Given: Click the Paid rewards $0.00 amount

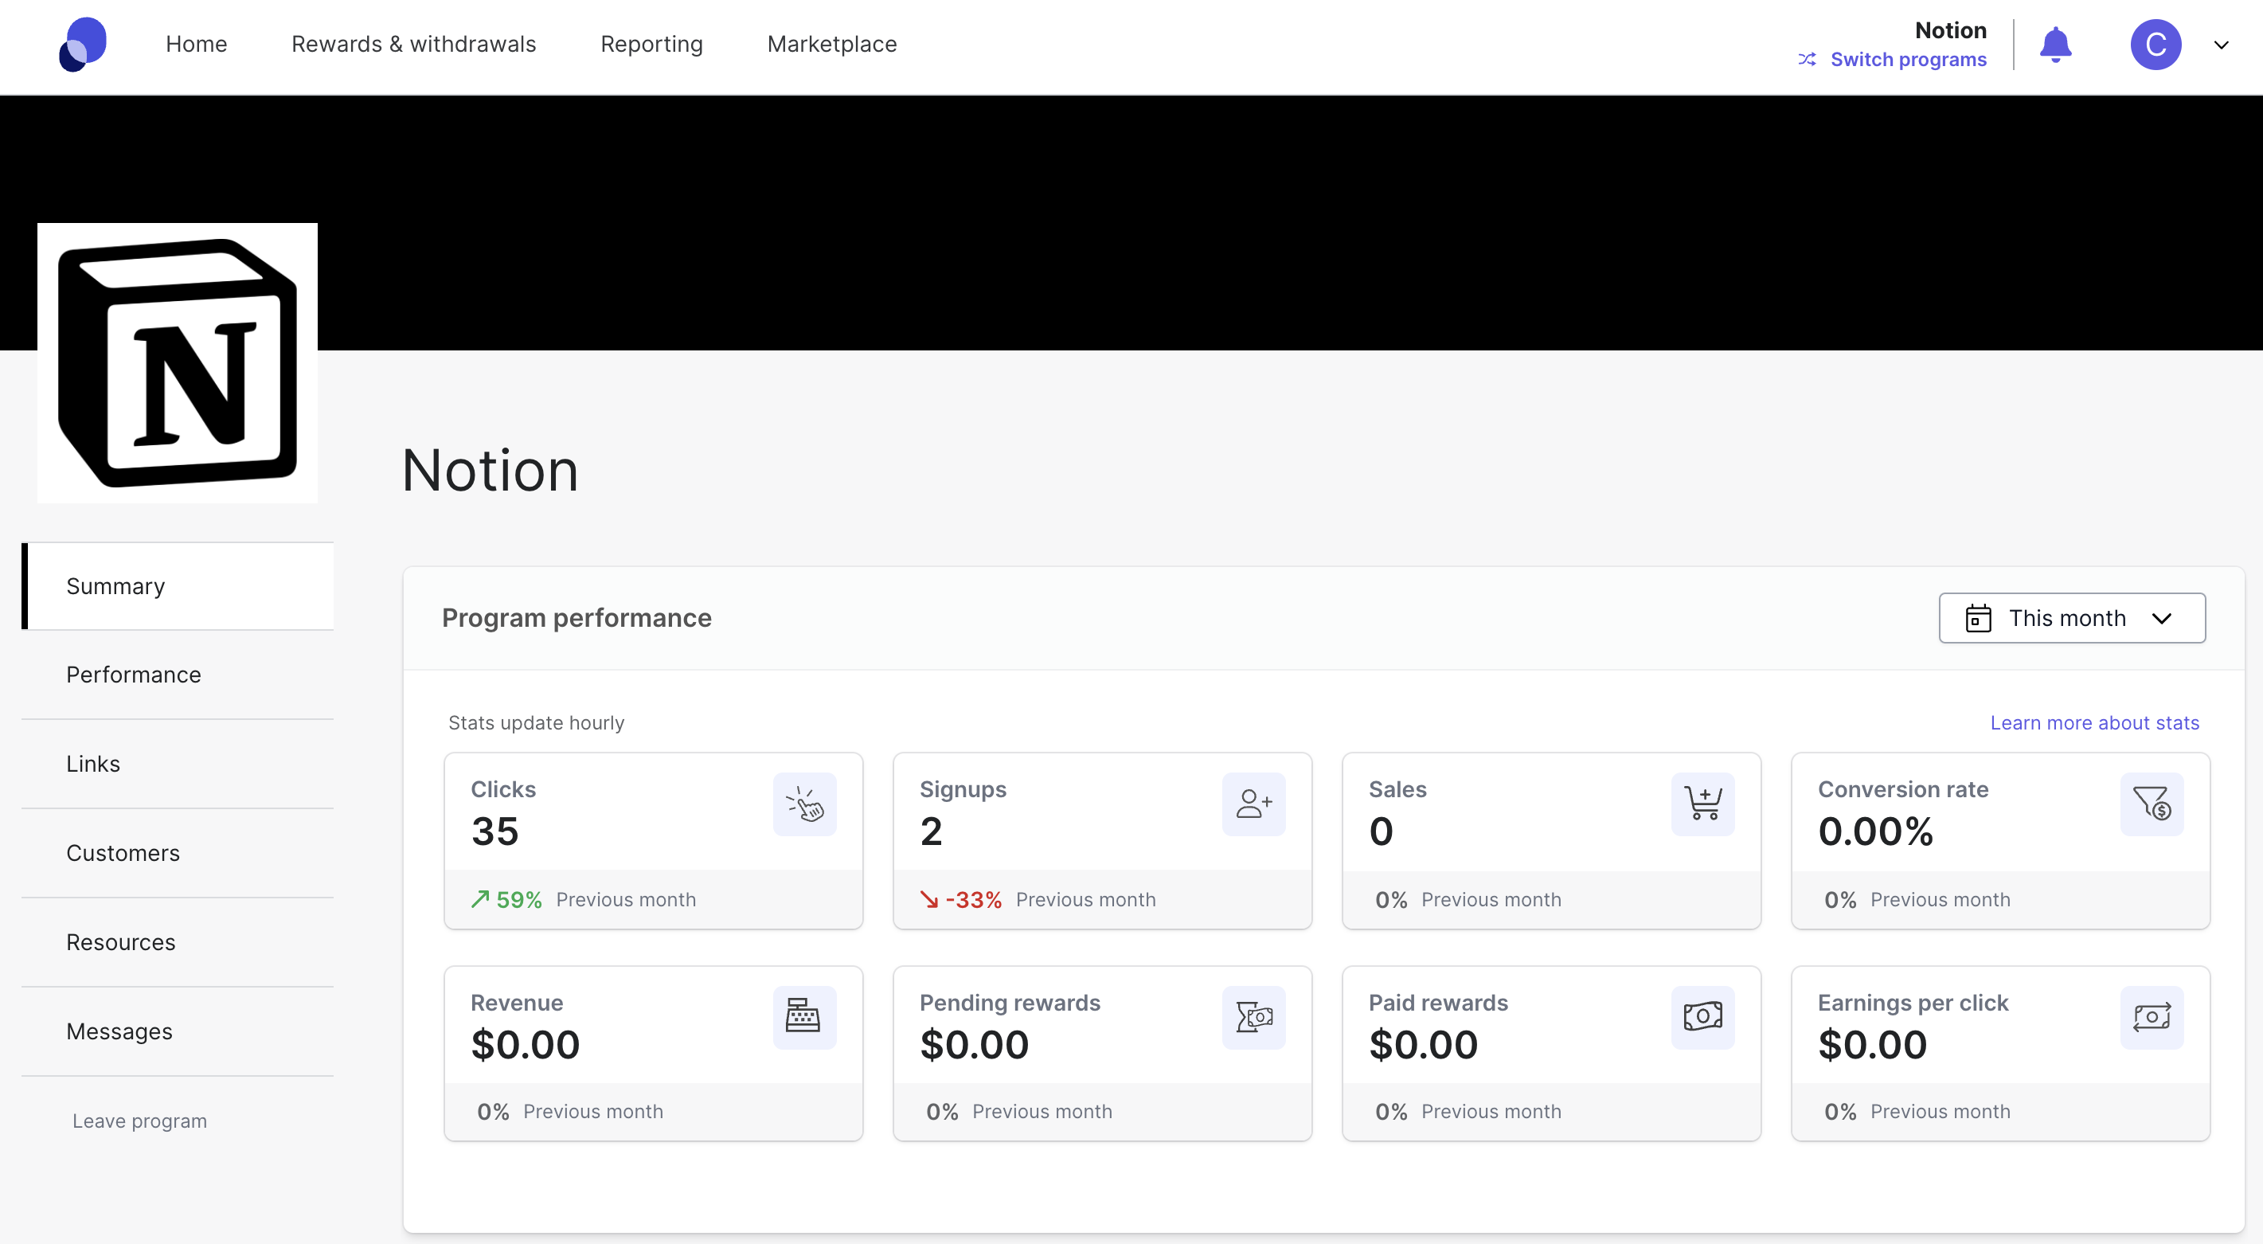Looking at the screenshot, I should pos(1423,1045).
